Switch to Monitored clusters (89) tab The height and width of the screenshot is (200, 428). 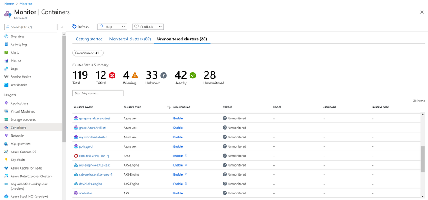[x=130, y=39]
